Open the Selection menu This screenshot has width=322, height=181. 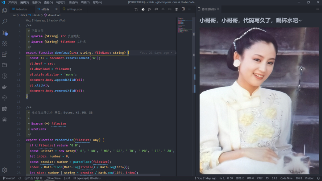[x=36, y=3]
